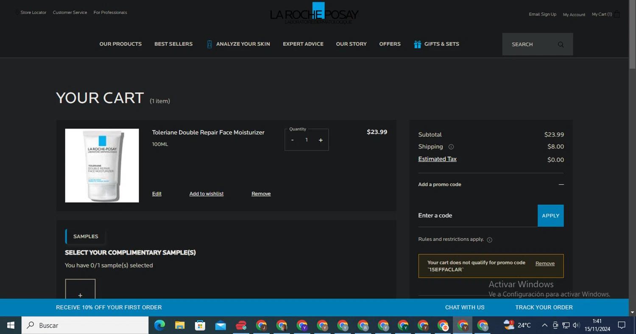This screenshot has width=636, height=334.
Task: Click the La Roche-Posay logo
Action: 314,14
